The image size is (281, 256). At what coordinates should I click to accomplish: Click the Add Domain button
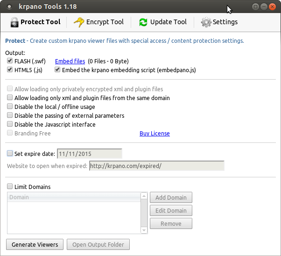pyautogui.click(x=171, y=197)
